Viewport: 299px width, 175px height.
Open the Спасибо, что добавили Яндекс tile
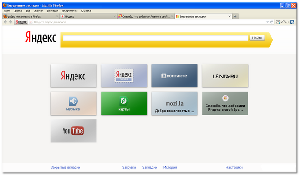point(225,103)
